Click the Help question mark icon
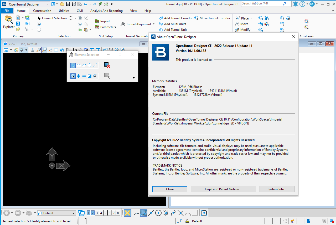 click(302, 4)
